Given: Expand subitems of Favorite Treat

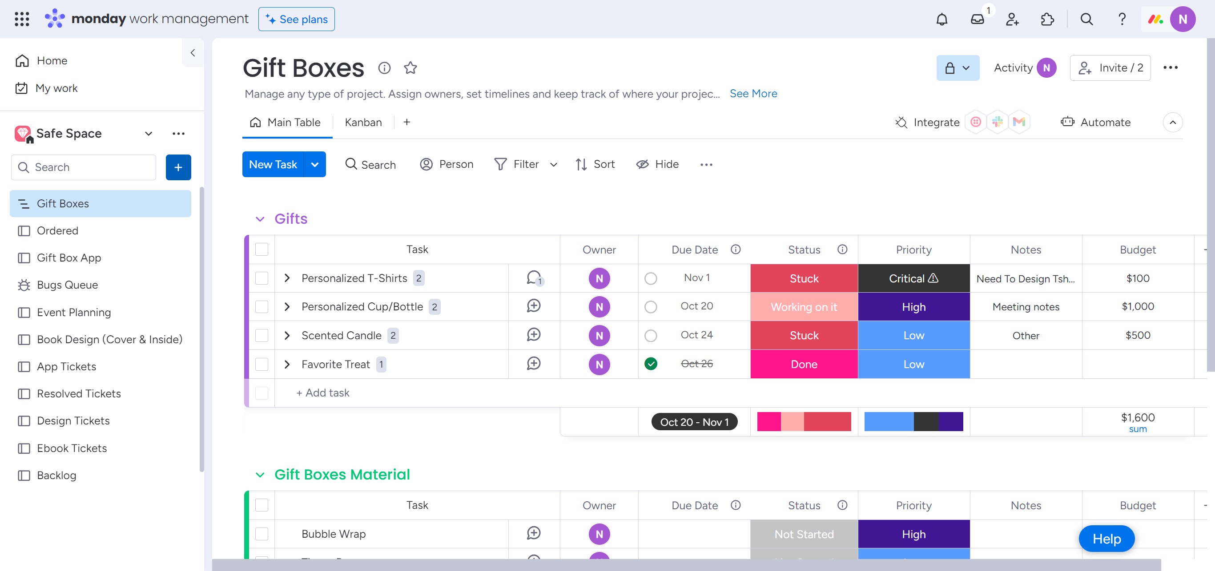Looking at the screenshot, I should [287, 365].
